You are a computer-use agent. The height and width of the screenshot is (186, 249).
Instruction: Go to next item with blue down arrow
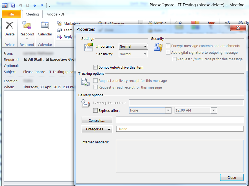(x=42, y=6)
